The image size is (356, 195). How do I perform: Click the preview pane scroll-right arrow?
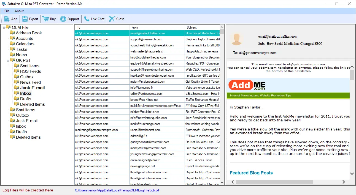click(344, 182)
